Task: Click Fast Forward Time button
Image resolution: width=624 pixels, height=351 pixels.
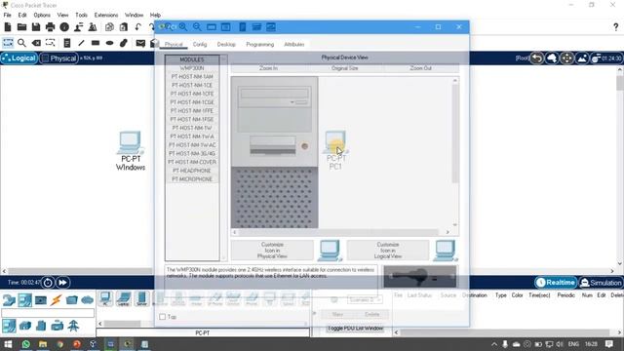Action: pyautogui.click(x=62, y=283)
